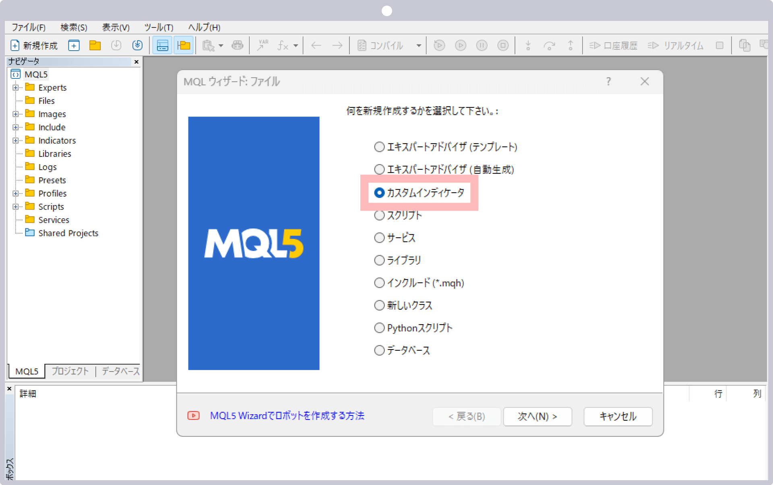Click the find in files icon

[x=208, y=45]
